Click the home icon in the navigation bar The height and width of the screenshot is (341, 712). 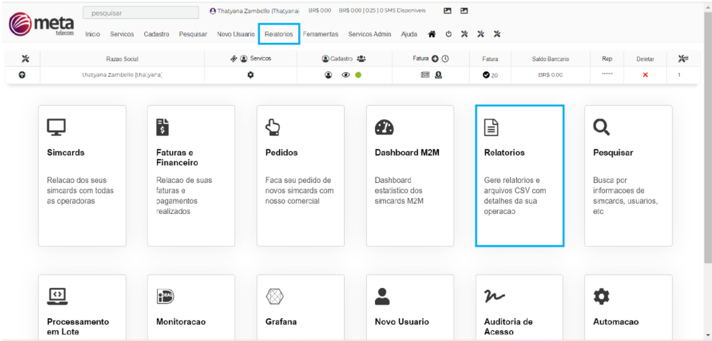[x=432, y=34]
